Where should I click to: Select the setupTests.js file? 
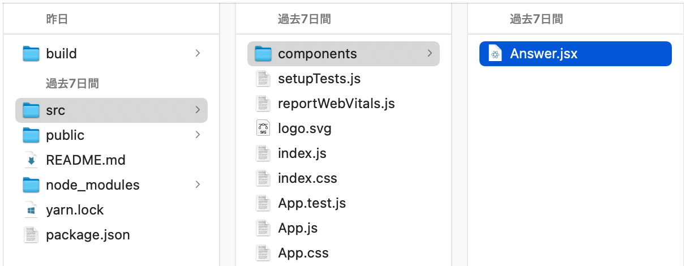point(344,79)
